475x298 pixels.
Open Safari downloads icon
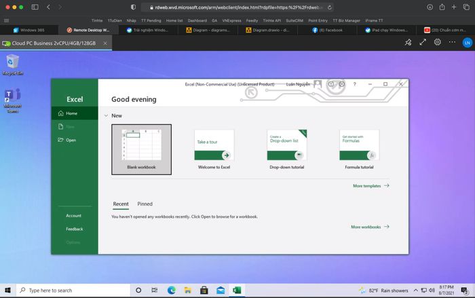tap(430, 7)
